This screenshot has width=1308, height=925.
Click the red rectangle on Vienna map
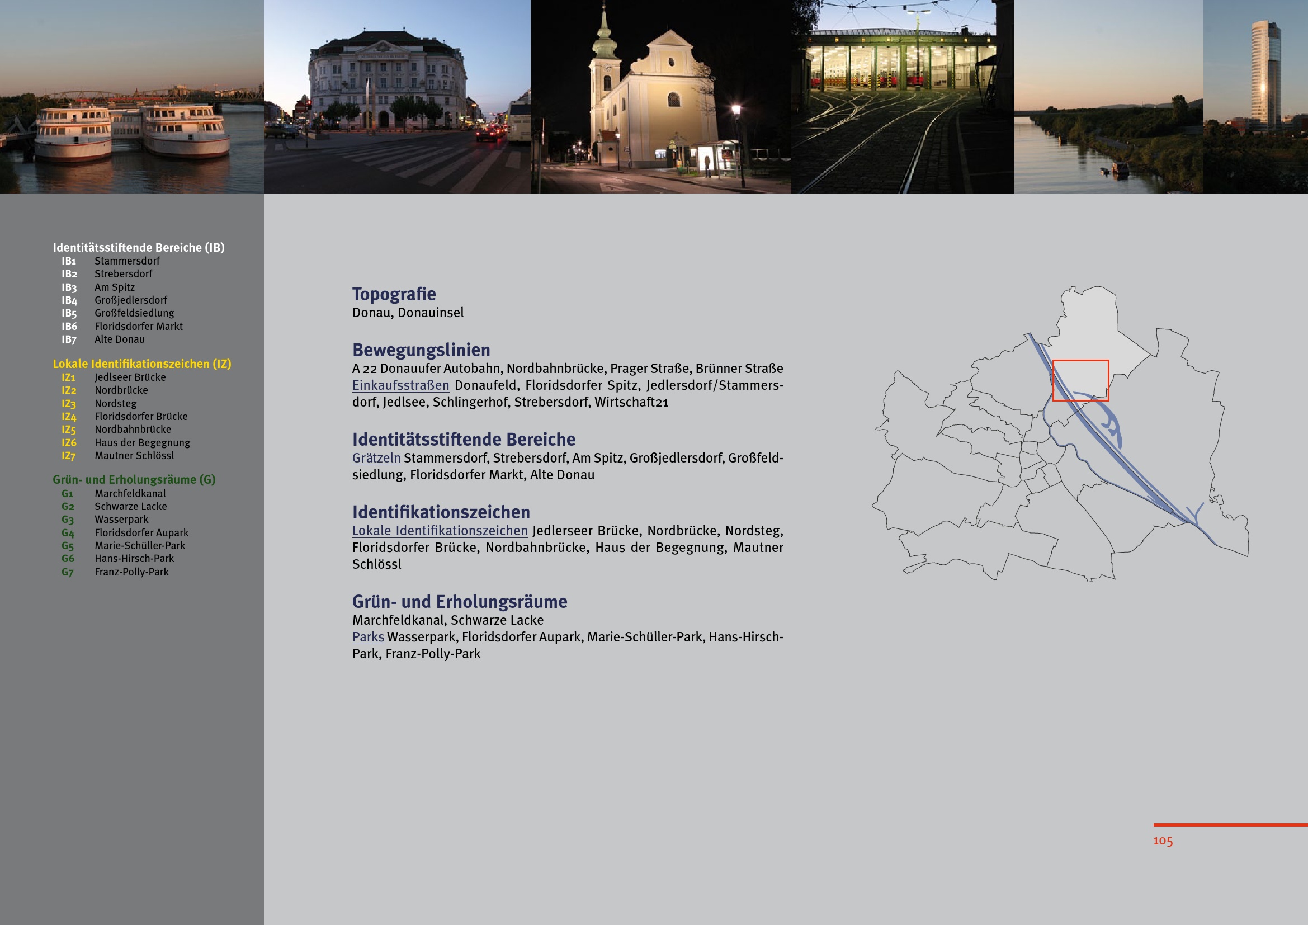[1080, 380]
